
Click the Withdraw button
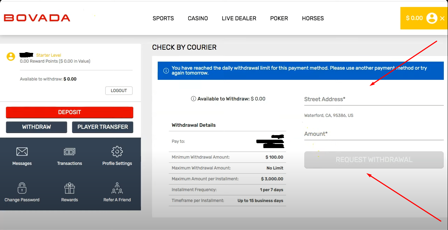pos(36,127)
